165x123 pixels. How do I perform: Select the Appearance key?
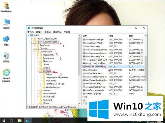point(49,58)
